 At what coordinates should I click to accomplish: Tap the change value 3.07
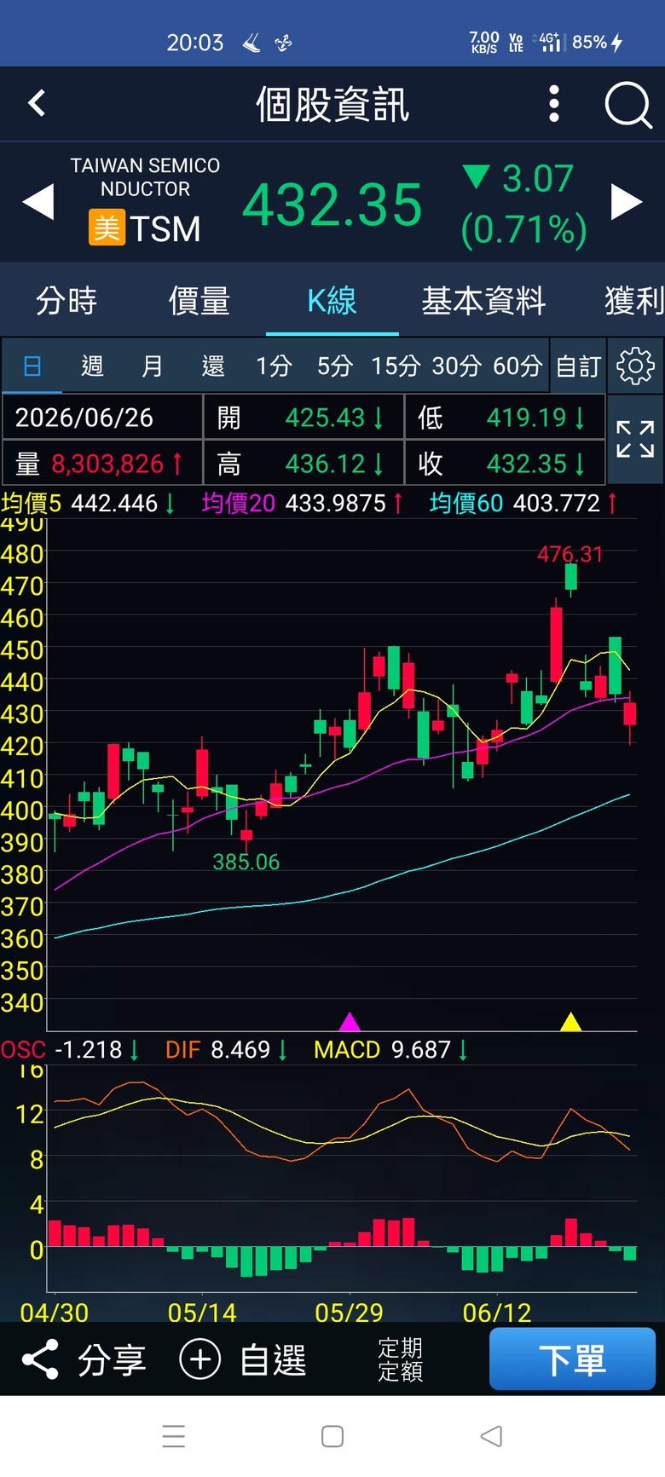point(537,178)
